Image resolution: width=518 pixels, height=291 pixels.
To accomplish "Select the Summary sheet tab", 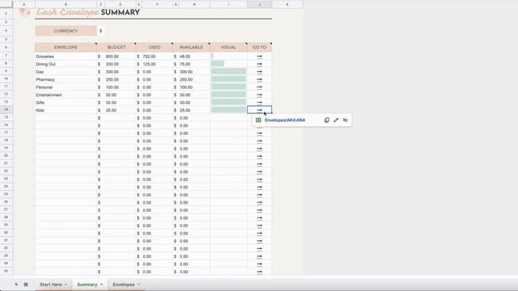I will 87,285.
